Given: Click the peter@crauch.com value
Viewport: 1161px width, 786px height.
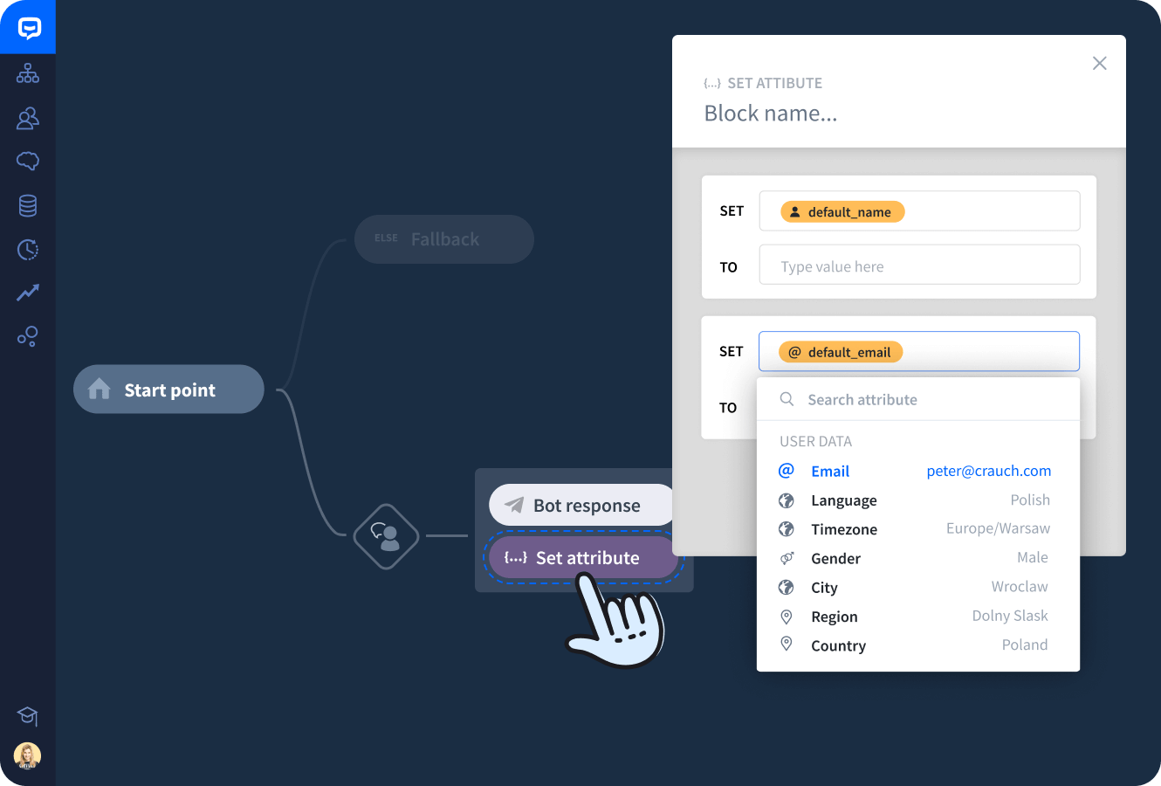Looking at the screenshot, I should pyautogui.click(x=989, y=471).
